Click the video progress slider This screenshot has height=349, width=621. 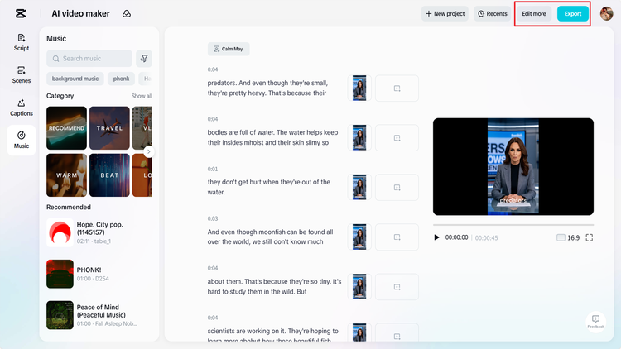click(x=513, y=225)
